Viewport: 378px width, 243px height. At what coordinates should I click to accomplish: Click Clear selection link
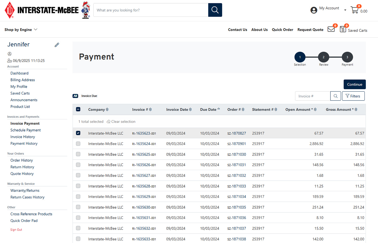(123, 122)
